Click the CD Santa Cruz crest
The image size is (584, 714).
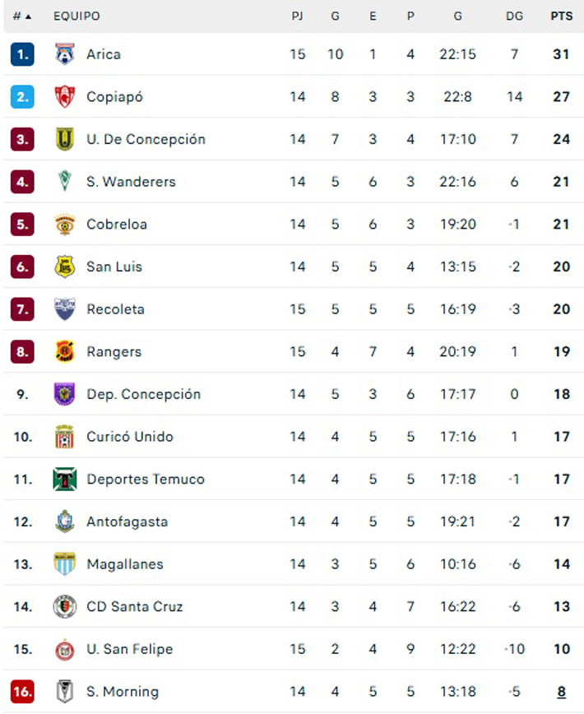click(x=64, y=607)
